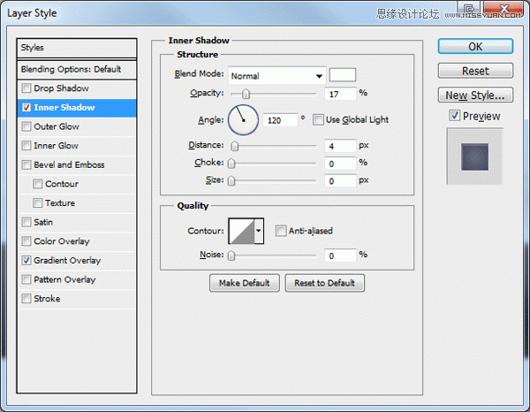The height and width of the screenshot is (412, 530).
Task: Click Make Default button
Action: click(245, 283)
